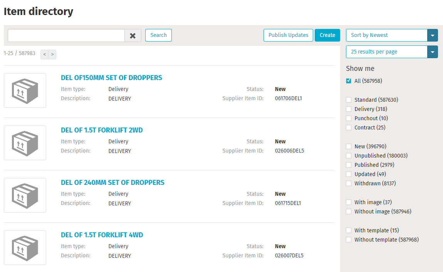
Task: Check the Unpublished status filter
Action: [x=349, y=155]
